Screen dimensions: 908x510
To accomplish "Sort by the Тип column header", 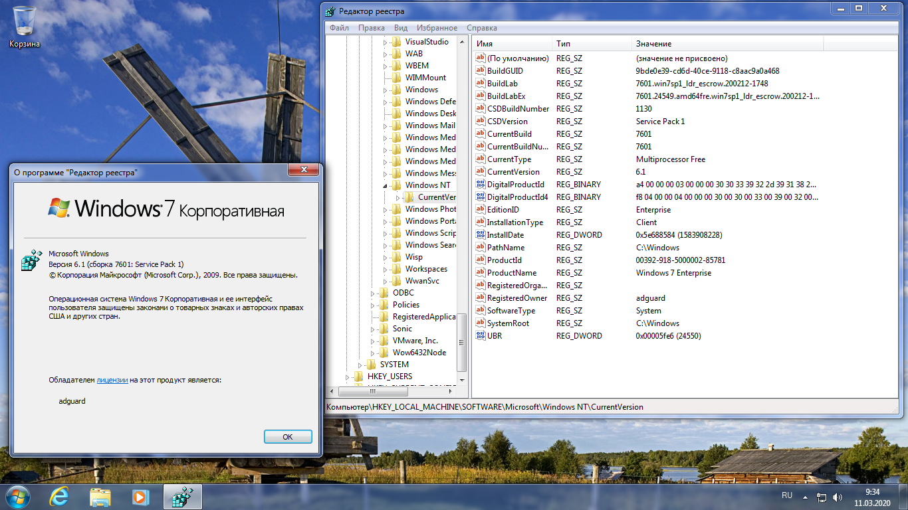I will click(x=592, y=43).
